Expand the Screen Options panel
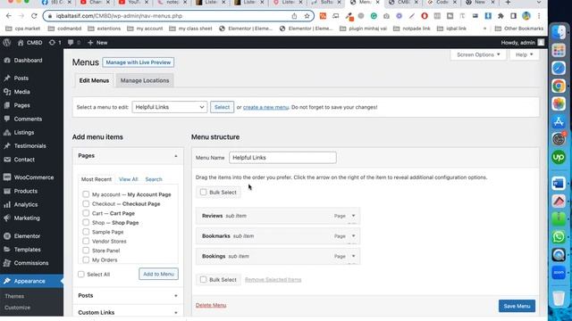572x321 pixels. [x=478, y=54]
